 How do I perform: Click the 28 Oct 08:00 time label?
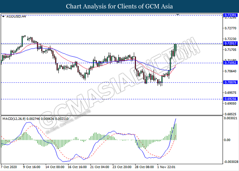click(144, 167)
